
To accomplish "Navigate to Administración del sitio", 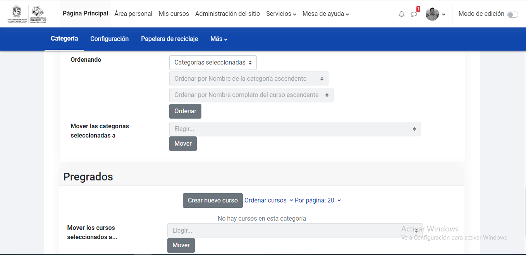I will 227,14.
